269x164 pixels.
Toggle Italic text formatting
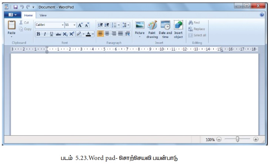click(x=45, y=34)
